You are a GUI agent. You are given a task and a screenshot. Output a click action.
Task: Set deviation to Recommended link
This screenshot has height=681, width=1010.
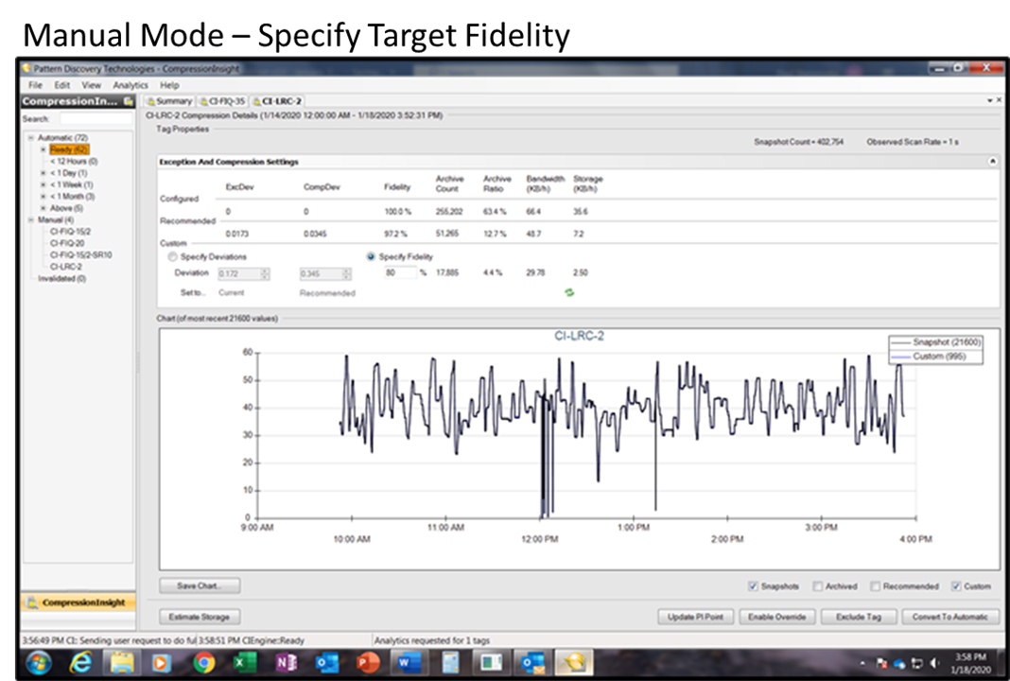[x=327, y=293]
